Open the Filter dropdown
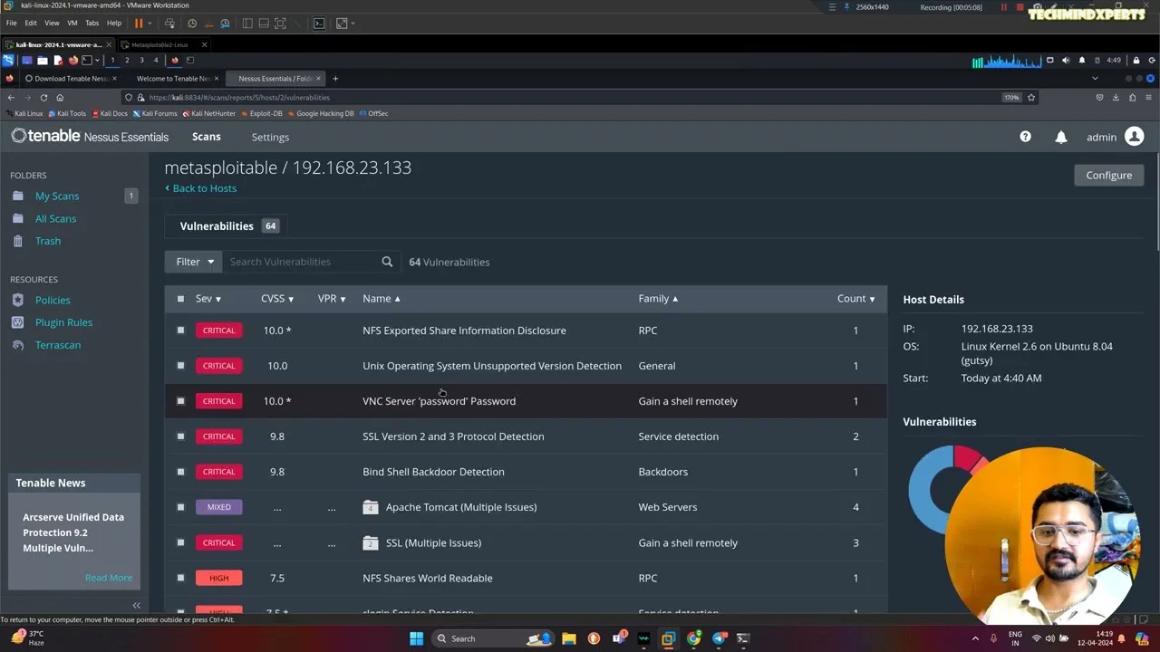This screenshot has height=652, width=1160. click(x=195, y=262)
